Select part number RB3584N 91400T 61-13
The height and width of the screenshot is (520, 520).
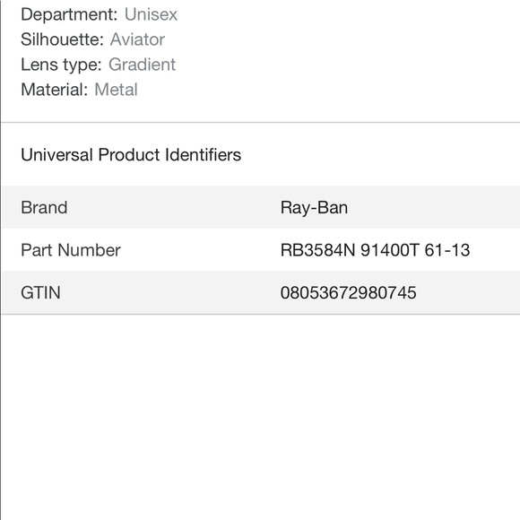pyautogui.click(x=375, y=250)
